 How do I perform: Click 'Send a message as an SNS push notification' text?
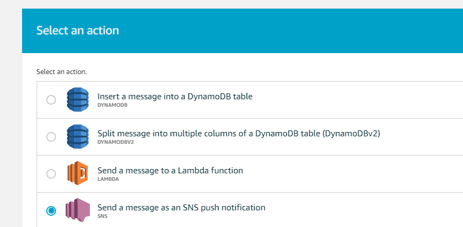tap(181, 208)
